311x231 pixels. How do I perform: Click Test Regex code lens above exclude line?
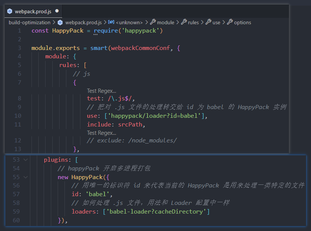[102, 133]
